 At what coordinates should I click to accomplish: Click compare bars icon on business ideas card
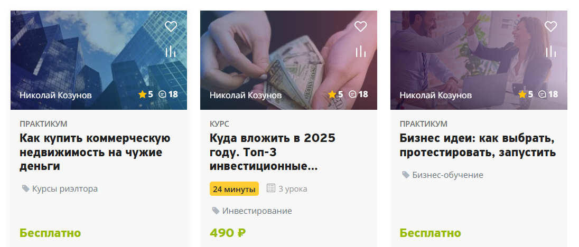550,51
